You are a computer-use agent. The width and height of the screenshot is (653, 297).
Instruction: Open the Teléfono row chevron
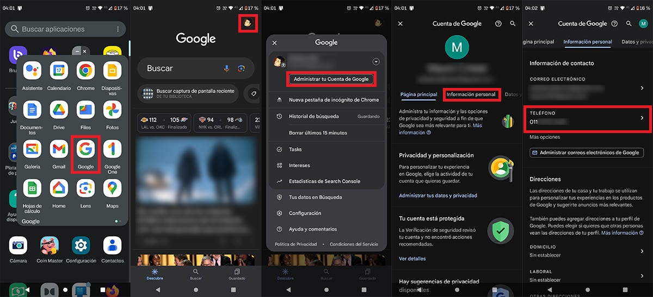[x=642, y=118]
